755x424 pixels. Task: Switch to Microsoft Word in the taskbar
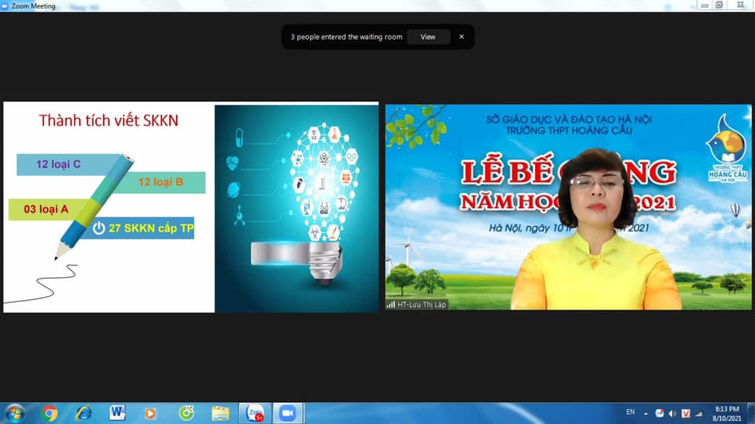pos(118,413)
